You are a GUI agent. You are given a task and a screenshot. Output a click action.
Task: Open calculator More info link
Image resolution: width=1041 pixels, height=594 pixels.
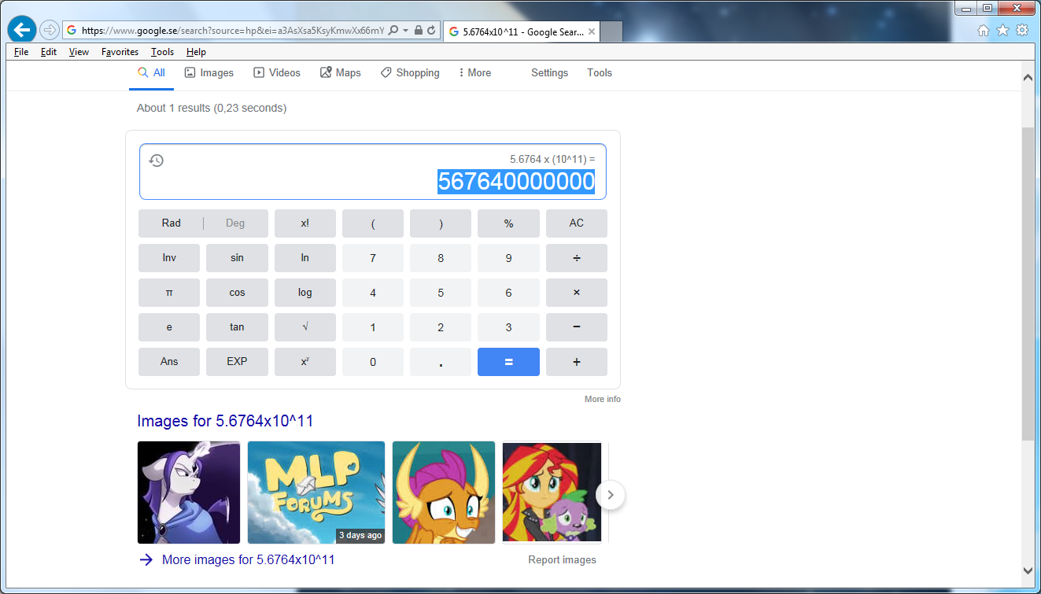(x=603, y=400)
